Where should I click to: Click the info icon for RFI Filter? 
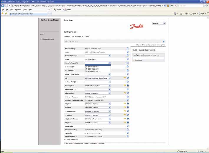[128, 70]
